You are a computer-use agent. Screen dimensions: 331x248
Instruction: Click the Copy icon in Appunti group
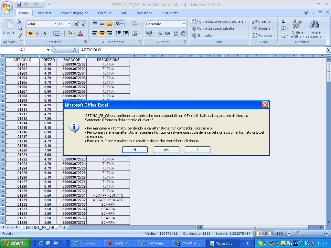pos(19,28)
